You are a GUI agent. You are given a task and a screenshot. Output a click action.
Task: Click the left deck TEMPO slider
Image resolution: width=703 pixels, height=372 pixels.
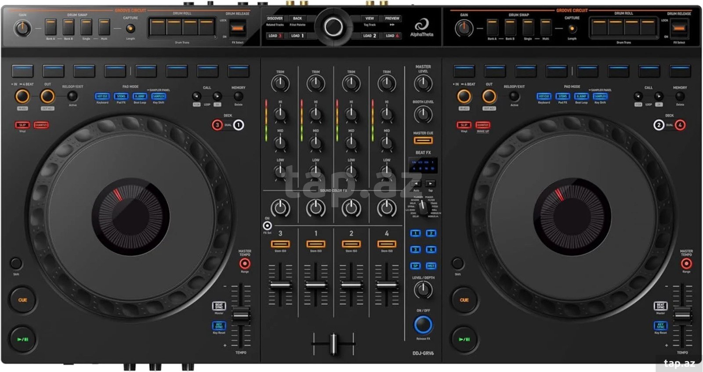pos(241,315)
